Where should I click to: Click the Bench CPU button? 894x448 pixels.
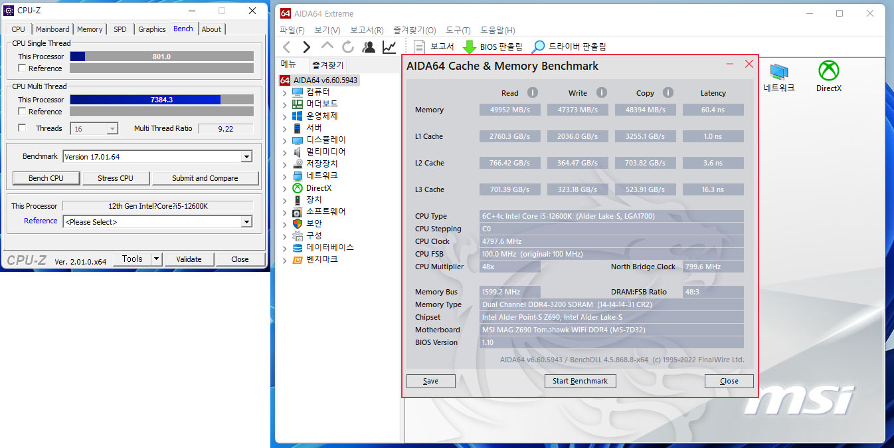pyautogui.click(x=46, y=178)
